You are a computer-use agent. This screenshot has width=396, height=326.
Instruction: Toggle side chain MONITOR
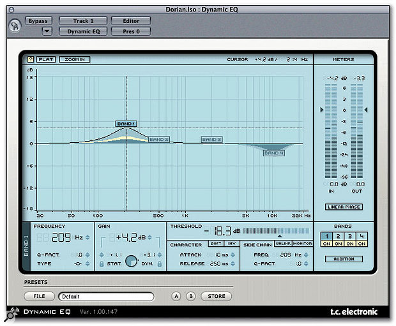coord(302,244)
